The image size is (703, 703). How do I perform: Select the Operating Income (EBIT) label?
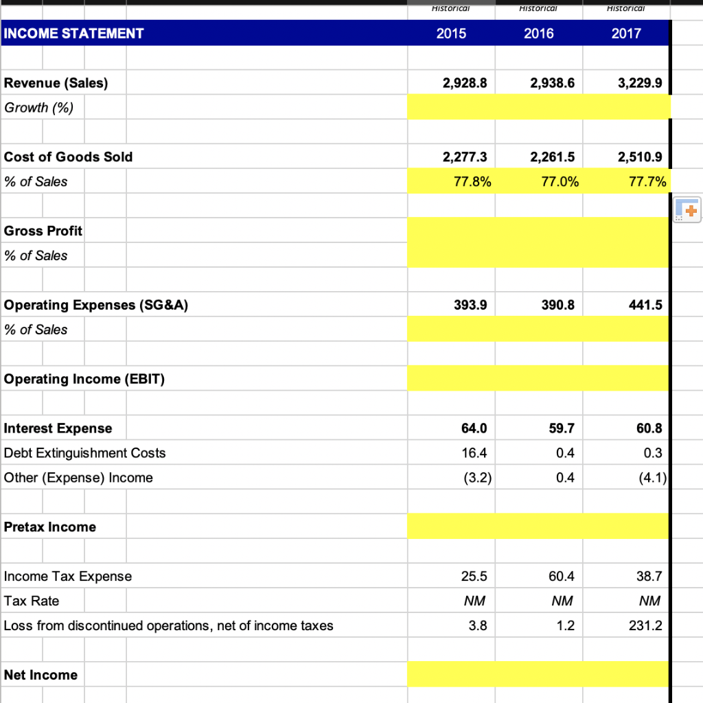click(x=84, y=379)
